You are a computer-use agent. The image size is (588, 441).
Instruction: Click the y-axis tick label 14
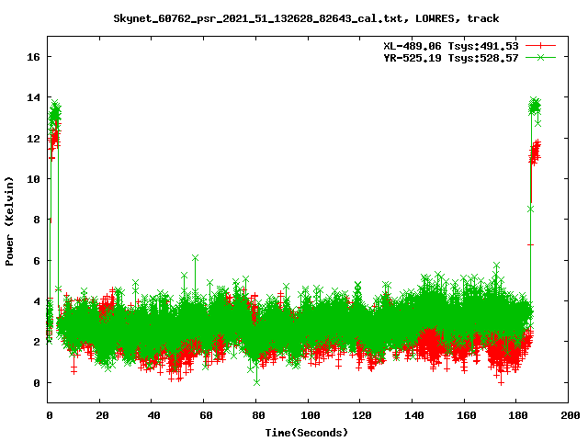pyautogui.click(x=33, y=97)
